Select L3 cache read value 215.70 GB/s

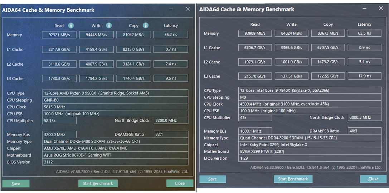255,76
